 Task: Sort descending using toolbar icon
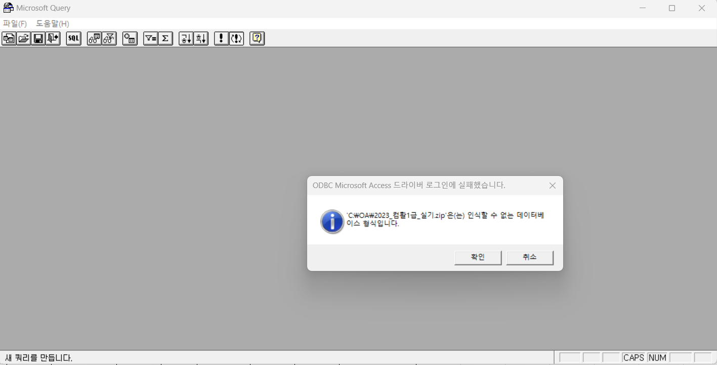point(201,38)
